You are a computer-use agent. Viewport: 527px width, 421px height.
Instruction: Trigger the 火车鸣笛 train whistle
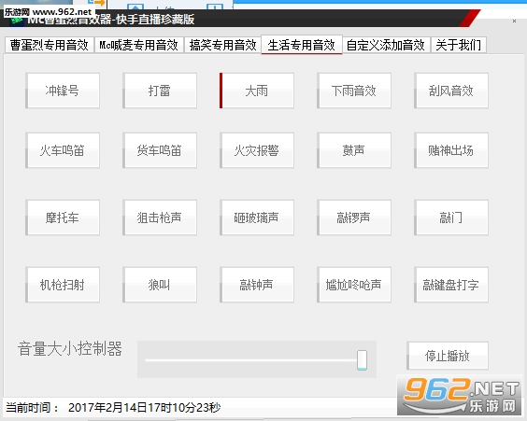point(63,150)
